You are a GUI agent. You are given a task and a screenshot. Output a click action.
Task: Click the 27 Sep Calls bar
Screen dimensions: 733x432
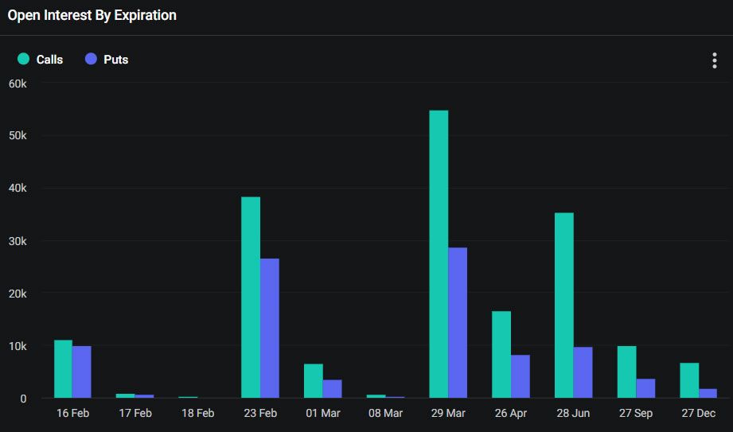tap(627, 372)
